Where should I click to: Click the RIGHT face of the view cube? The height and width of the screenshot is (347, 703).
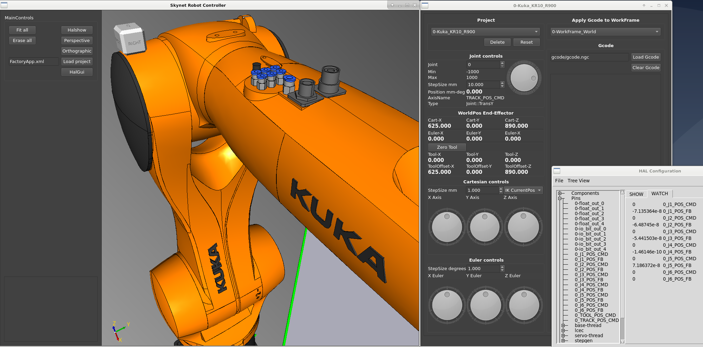[x=134, y=43]
